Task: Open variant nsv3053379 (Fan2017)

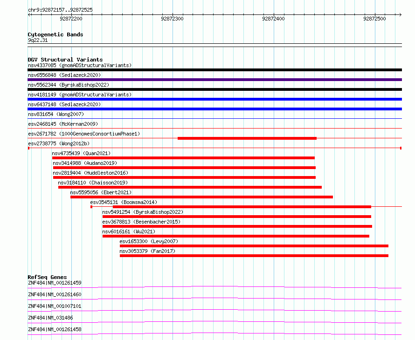Action: pyautogui.click(x=147, y=251)
